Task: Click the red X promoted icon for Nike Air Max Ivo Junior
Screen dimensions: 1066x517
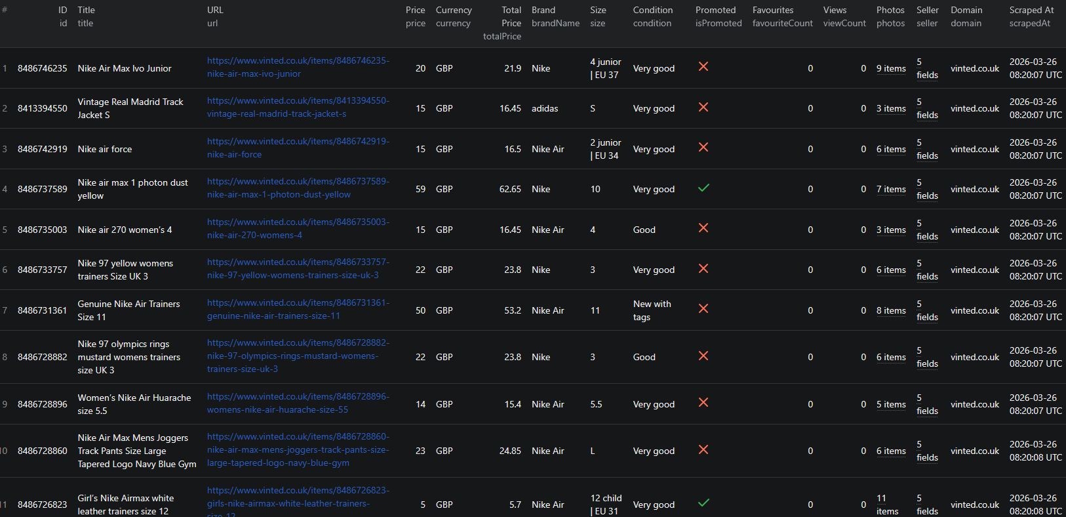Action: click(x=703, y=67)
